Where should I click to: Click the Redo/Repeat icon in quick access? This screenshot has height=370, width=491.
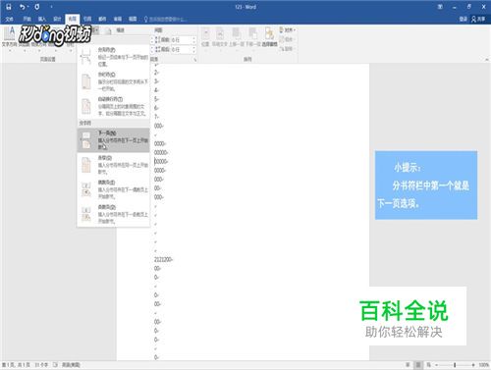coord(37,7)
